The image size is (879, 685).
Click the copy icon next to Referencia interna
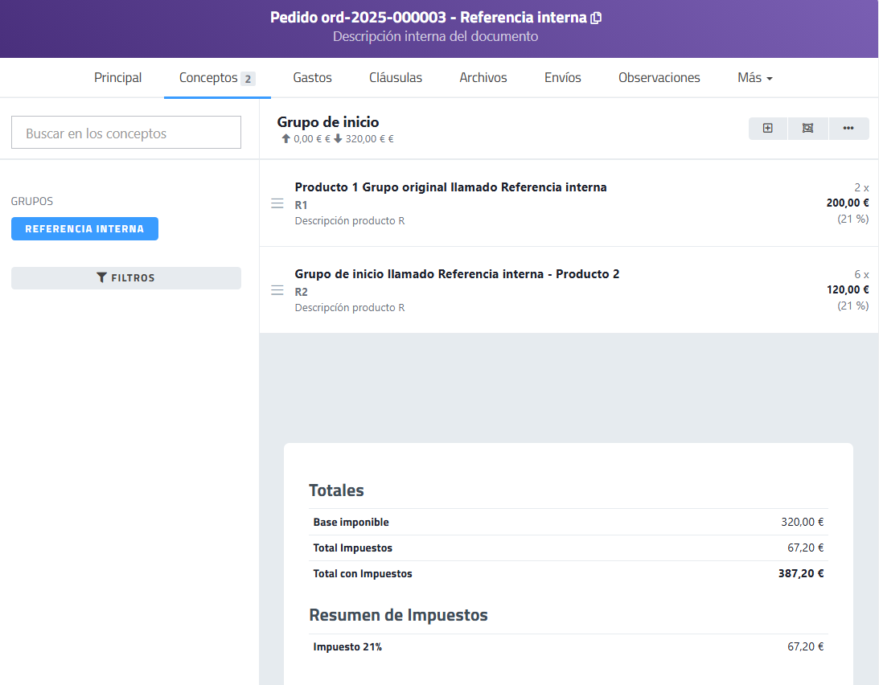[596, 18]
